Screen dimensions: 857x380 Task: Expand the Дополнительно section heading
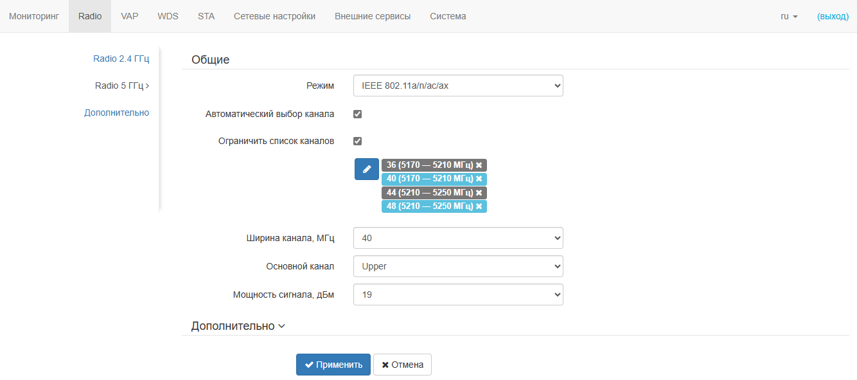(x=238, y=326)
